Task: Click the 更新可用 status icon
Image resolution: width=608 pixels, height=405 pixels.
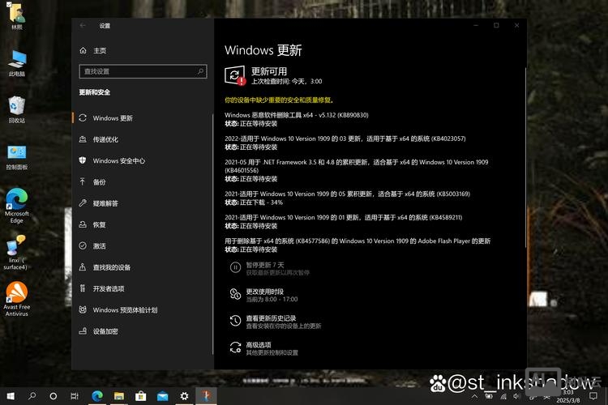Action: pos(235,75)
